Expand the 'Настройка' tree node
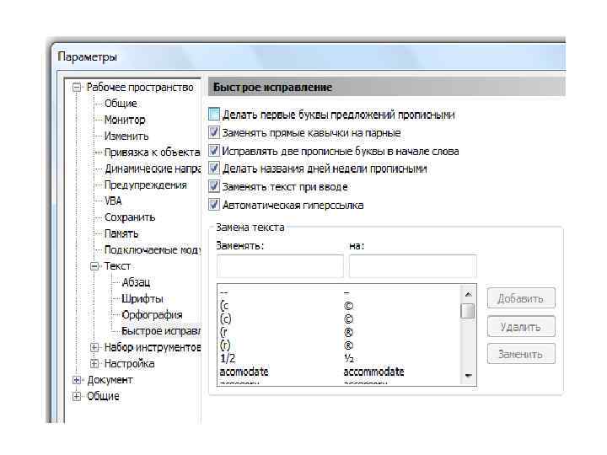The image size is (607, 455). [x=94, y=364]
